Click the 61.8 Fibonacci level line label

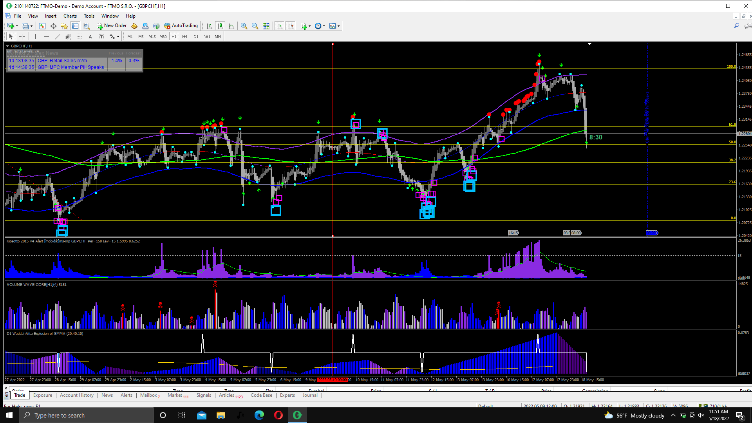pos(732,125)
